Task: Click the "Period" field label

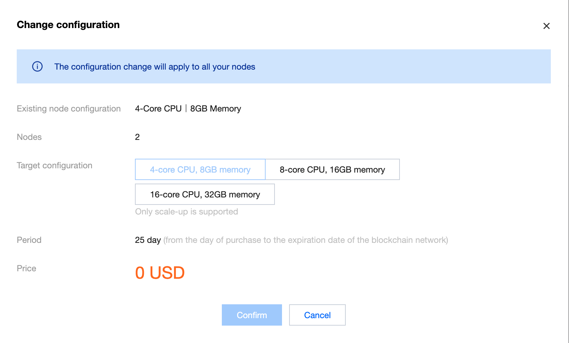Action: 29,240
